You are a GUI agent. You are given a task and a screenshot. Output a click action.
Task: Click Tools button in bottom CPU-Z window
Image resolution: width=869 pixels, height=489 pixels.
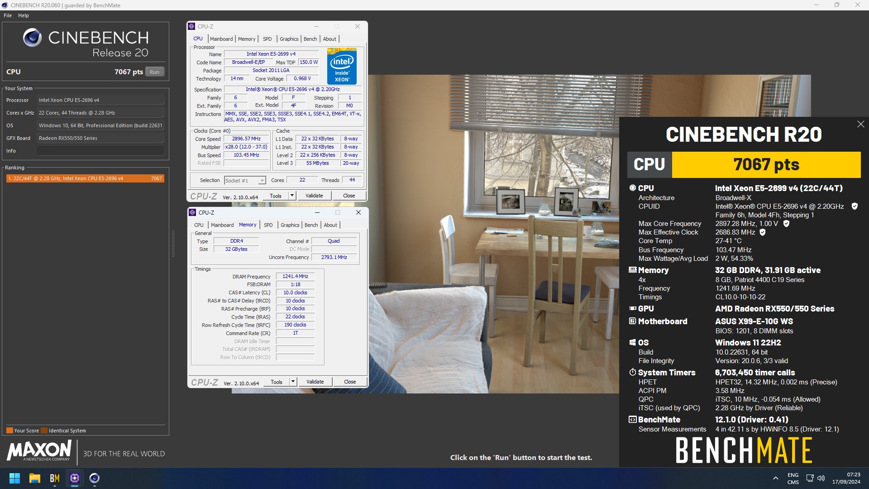click(277, 382)
